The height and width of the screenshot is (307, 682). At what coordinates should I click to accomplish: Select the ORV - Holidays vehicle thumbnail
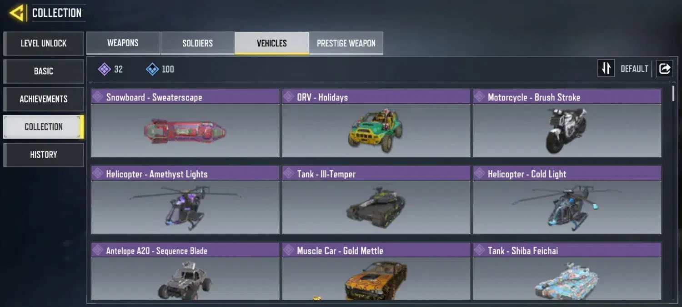click(x=376, y=131)
